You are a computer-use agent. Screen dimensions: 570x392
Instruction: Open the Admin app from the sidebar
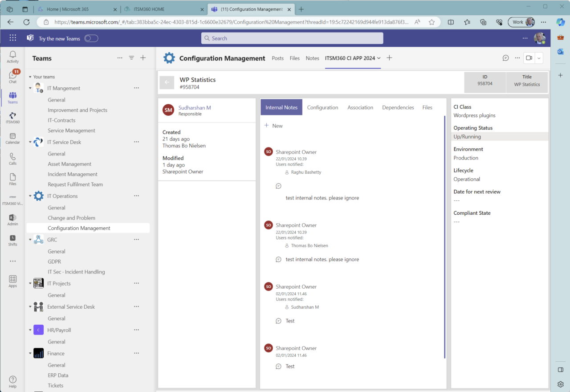coord(12,219)
